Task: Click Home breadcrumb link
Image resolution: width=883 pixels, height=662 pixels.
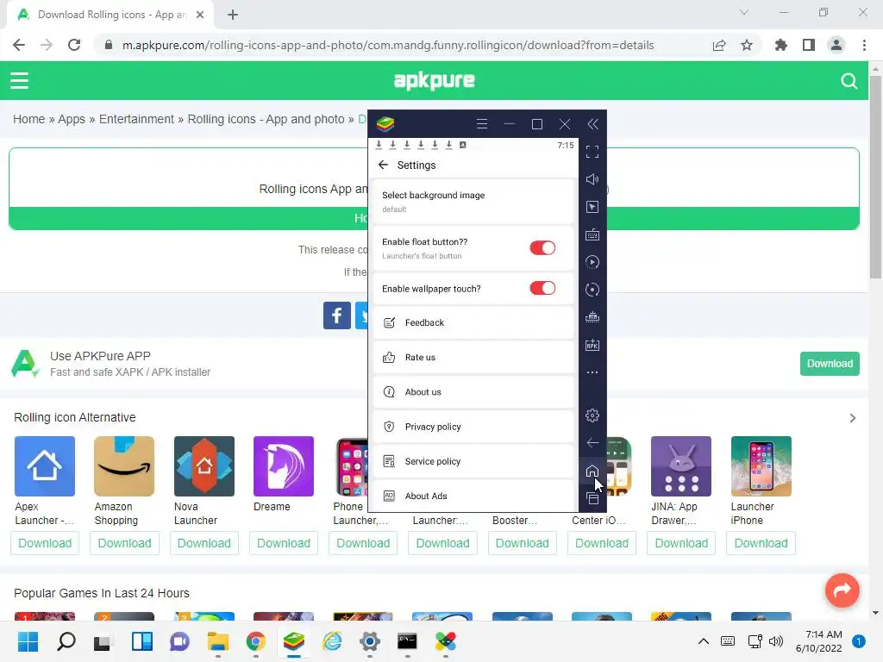Action: [28, 119]
